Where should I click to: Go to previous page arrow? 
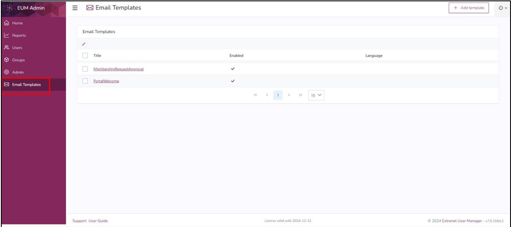click(266, 95)
